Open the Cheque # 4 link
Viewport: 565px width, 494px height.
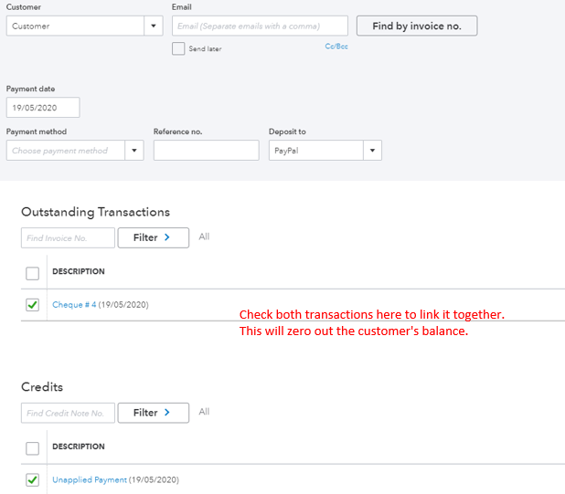coord(74,305)
